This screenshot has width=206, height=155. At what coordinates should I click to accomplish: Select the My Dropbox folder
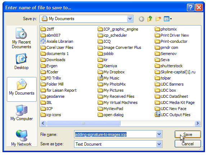111,72
